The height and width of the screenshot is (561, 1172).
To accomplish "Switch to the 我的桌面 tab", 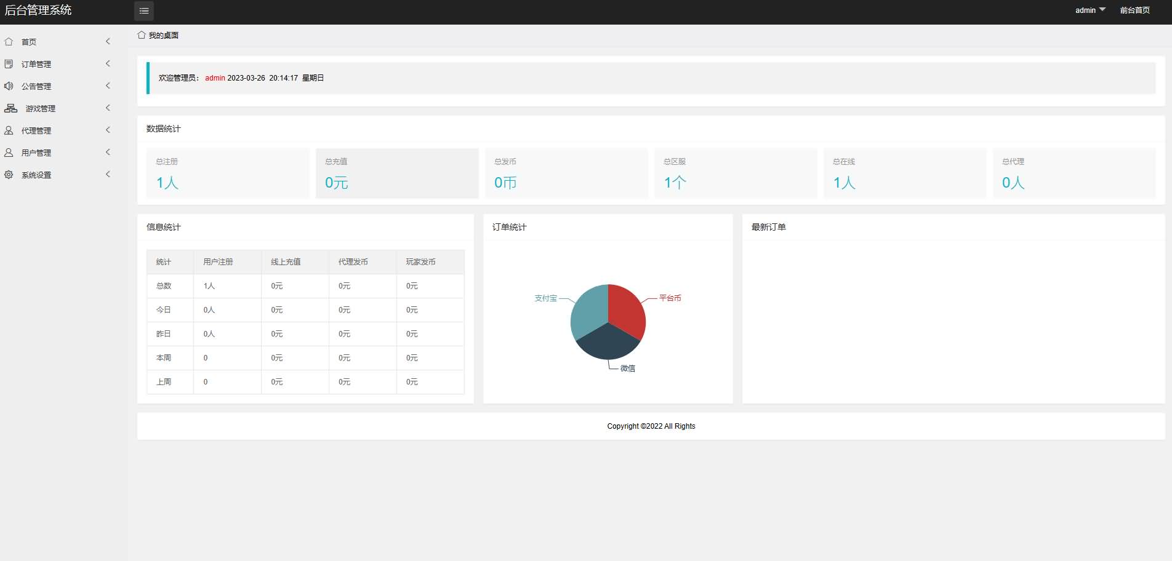I will tap(163, 36).
